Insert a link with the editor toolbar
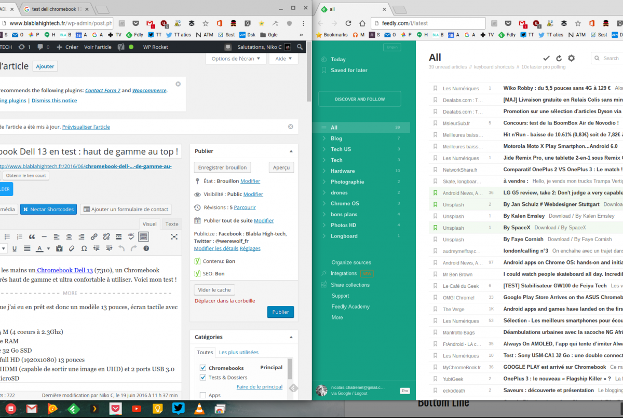Screen dimensions: 623x418 94,236
